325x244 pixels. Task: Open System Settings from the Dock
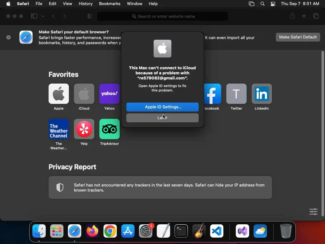(x=146, y=231)
